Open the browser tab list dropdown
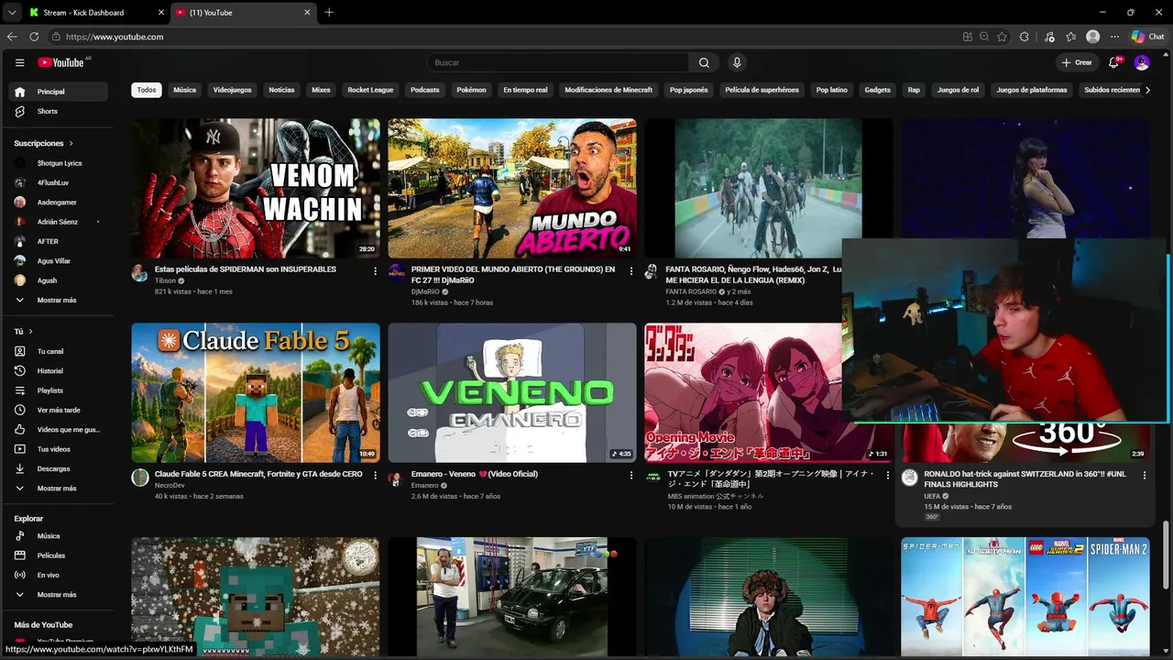This screenshot has width=1173, height=660. click(12, 12)
